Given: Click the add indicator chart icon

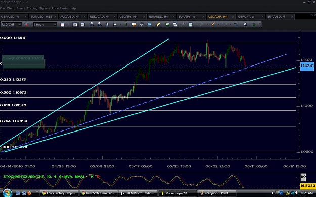Looking at the screenshot, I should point(167,24).
